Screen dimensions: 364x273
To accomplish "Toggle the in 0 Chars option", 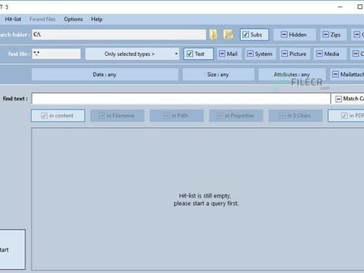I will (x=296, y=116).
